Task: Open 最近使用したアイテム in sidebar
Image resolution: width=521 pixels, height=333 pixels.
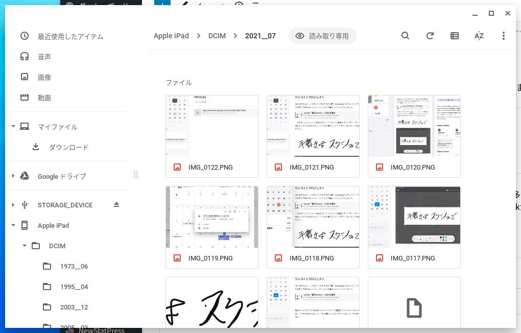Action: (70, 36)
